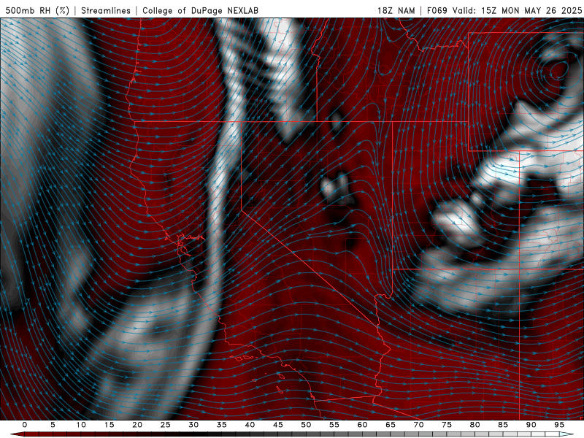The height and width of the screenshot is (438, 584).
Task: Click the "Streamlines" label in header
Action: click(x=106, y=11)
